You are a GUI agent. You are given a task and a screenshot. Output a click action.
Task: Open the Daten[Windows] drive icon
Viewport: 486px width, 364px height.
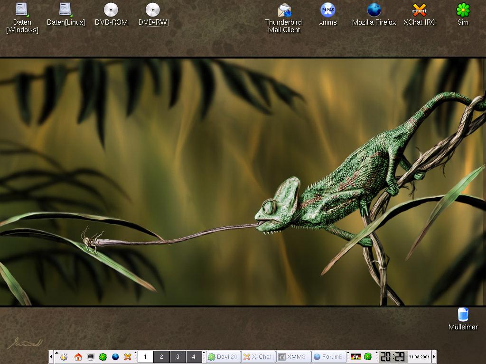(22, 10)
